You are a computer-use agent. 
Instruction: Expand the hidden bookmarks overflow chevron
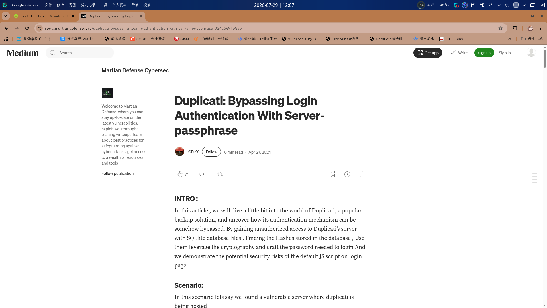pos(510,39)
